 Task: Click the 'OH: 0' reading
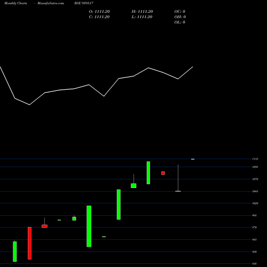180,17
